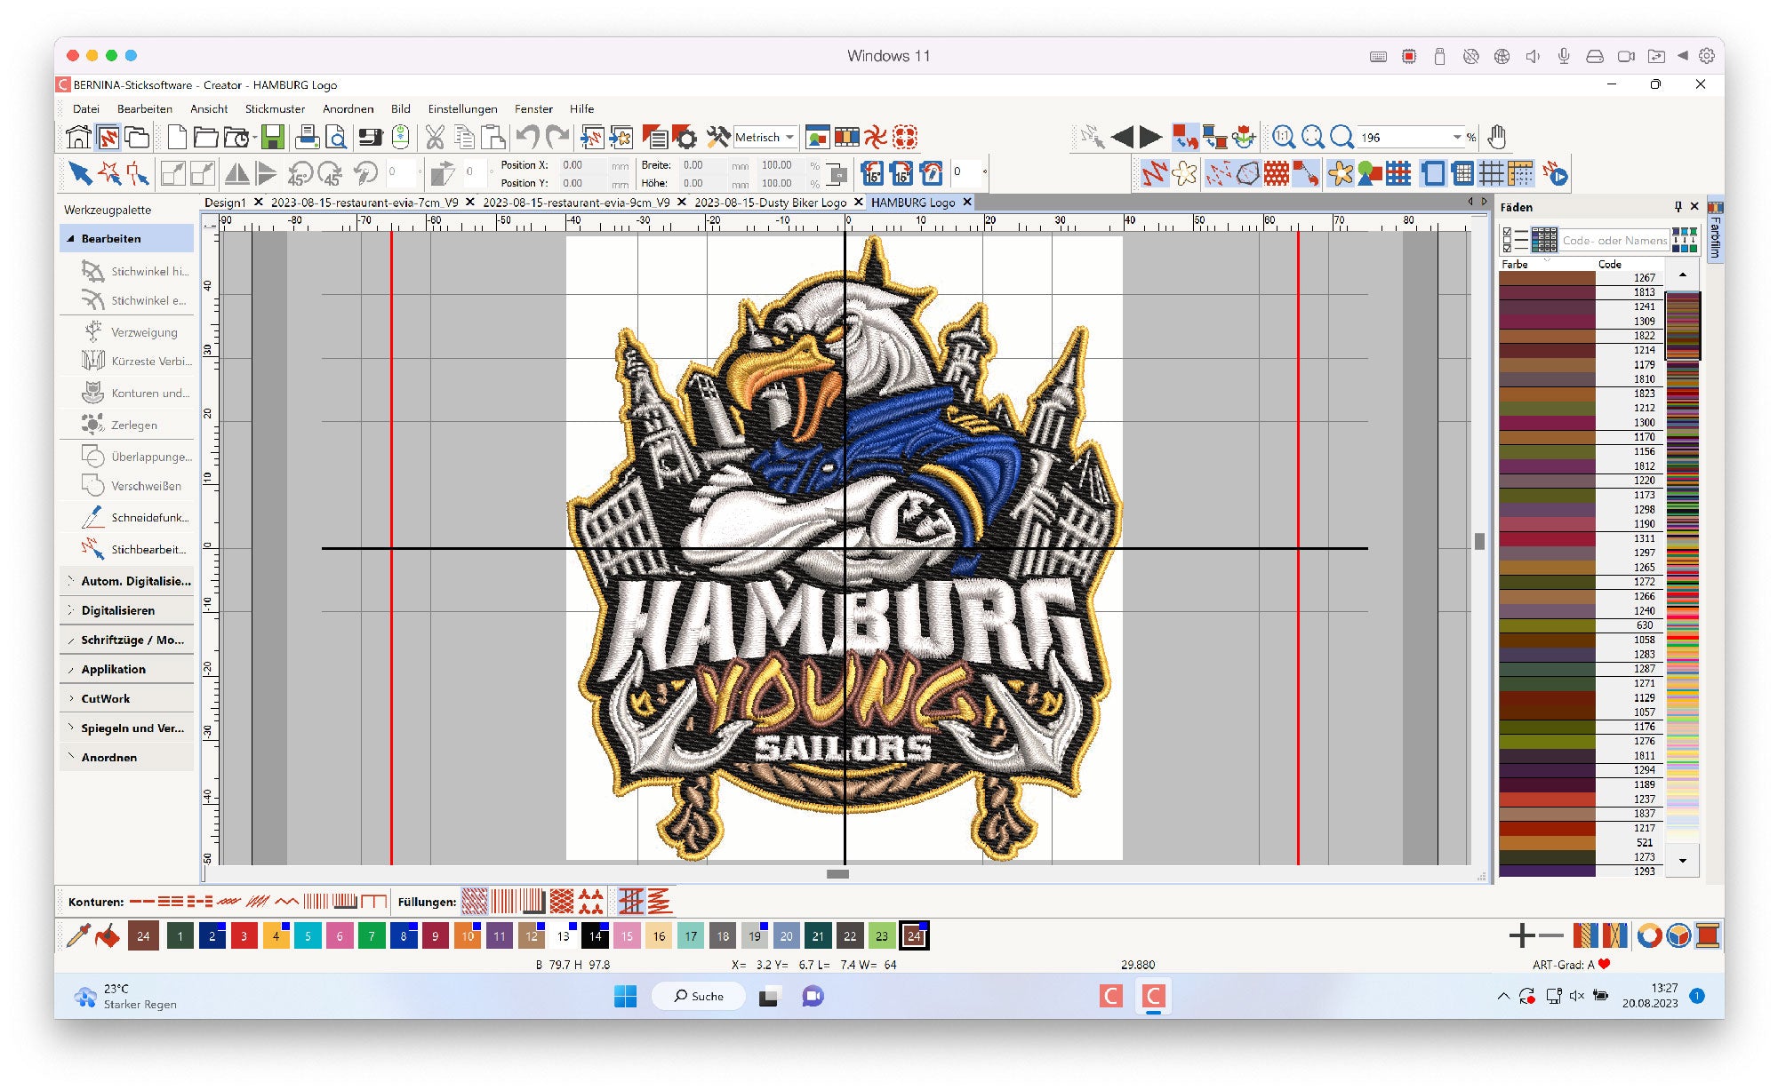Open the stitch player icon
The image size is (1778, 1090).
tap(1555, 173)
